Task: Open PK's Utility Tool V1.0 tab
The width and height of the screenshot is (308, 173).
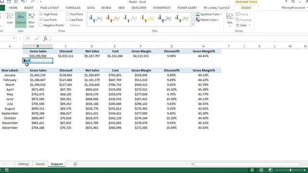Action: click(x=217, y=8)
